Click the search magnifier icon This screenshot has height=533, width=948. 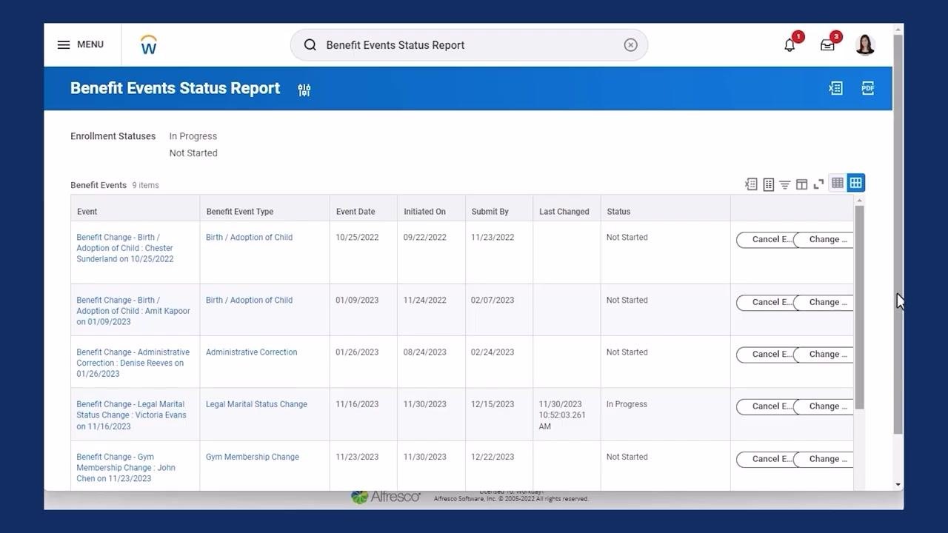tap(310, 45)
